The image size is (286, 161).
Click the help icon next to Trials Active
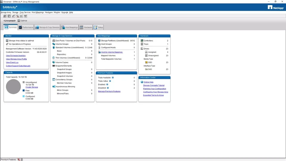(110, 81)
